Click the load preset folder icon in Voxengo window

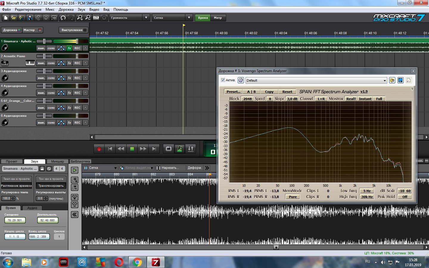pos(392,80)
